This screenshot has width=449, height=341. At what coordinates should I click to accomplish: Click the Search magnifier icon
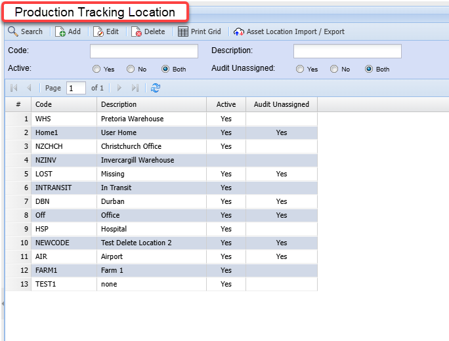(x=12, y=31)
